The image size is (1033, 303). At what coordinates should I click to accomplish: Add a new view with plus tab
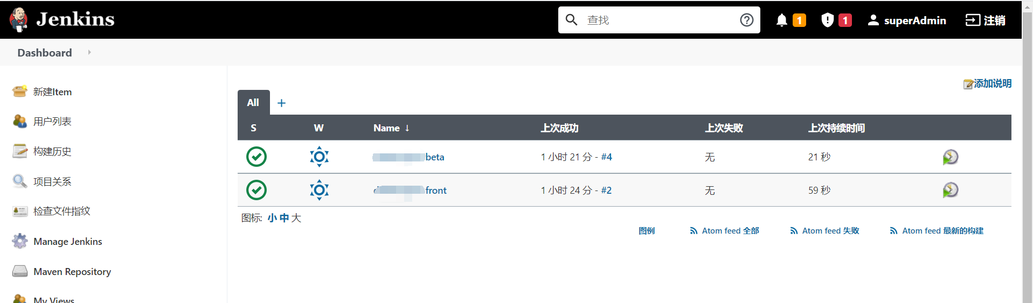(x=281, y=103)
